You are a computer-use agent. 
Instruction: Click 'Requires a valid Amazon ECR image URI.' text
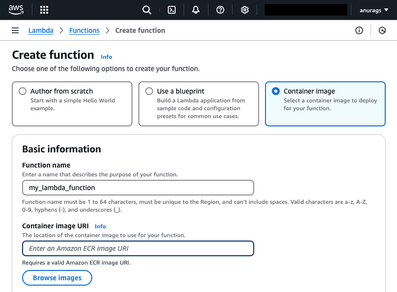(76, 263)
